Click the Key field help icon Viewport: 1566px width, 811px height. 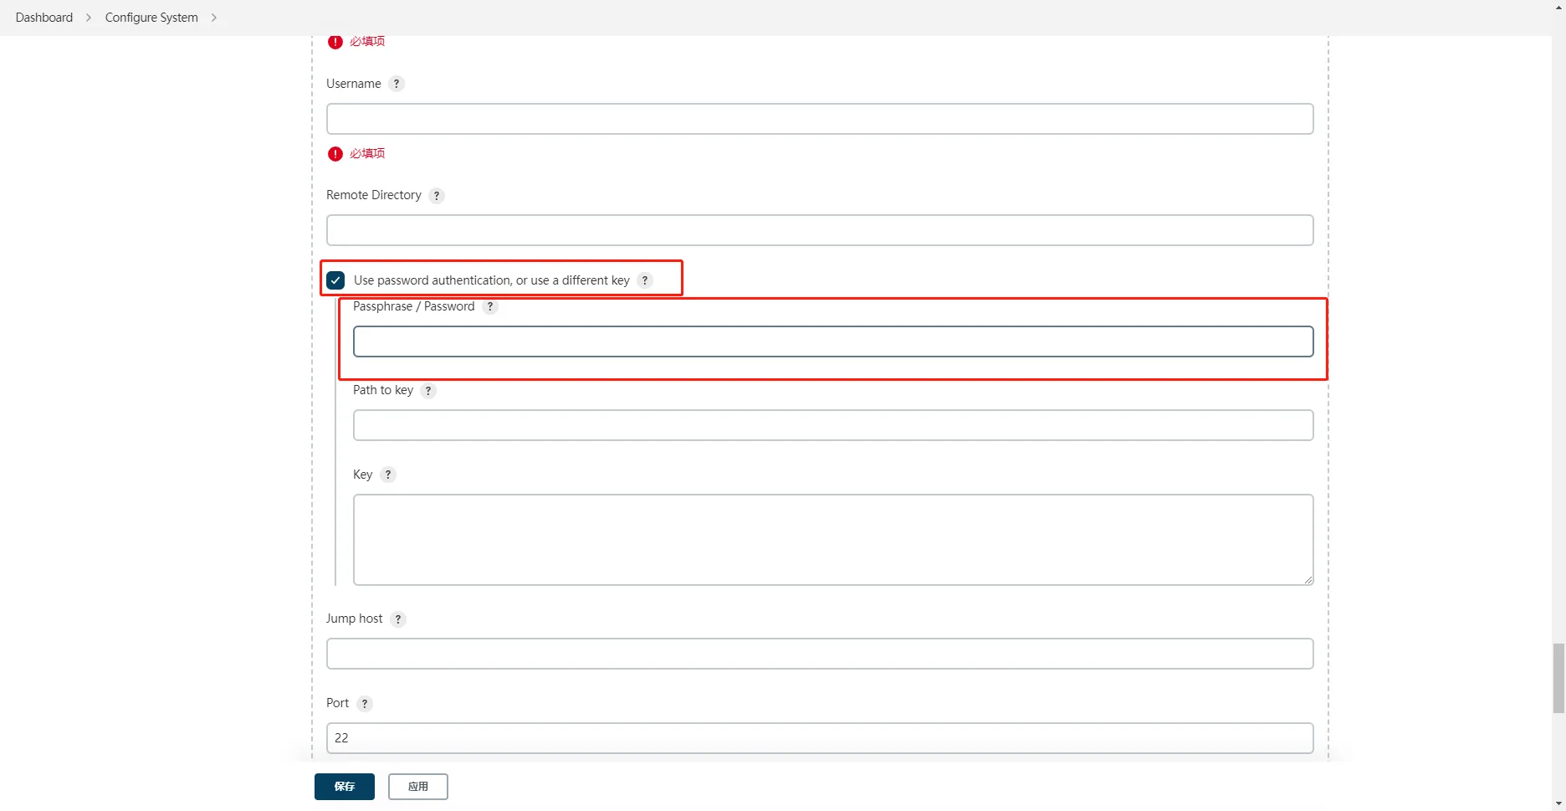click(387, 475)
